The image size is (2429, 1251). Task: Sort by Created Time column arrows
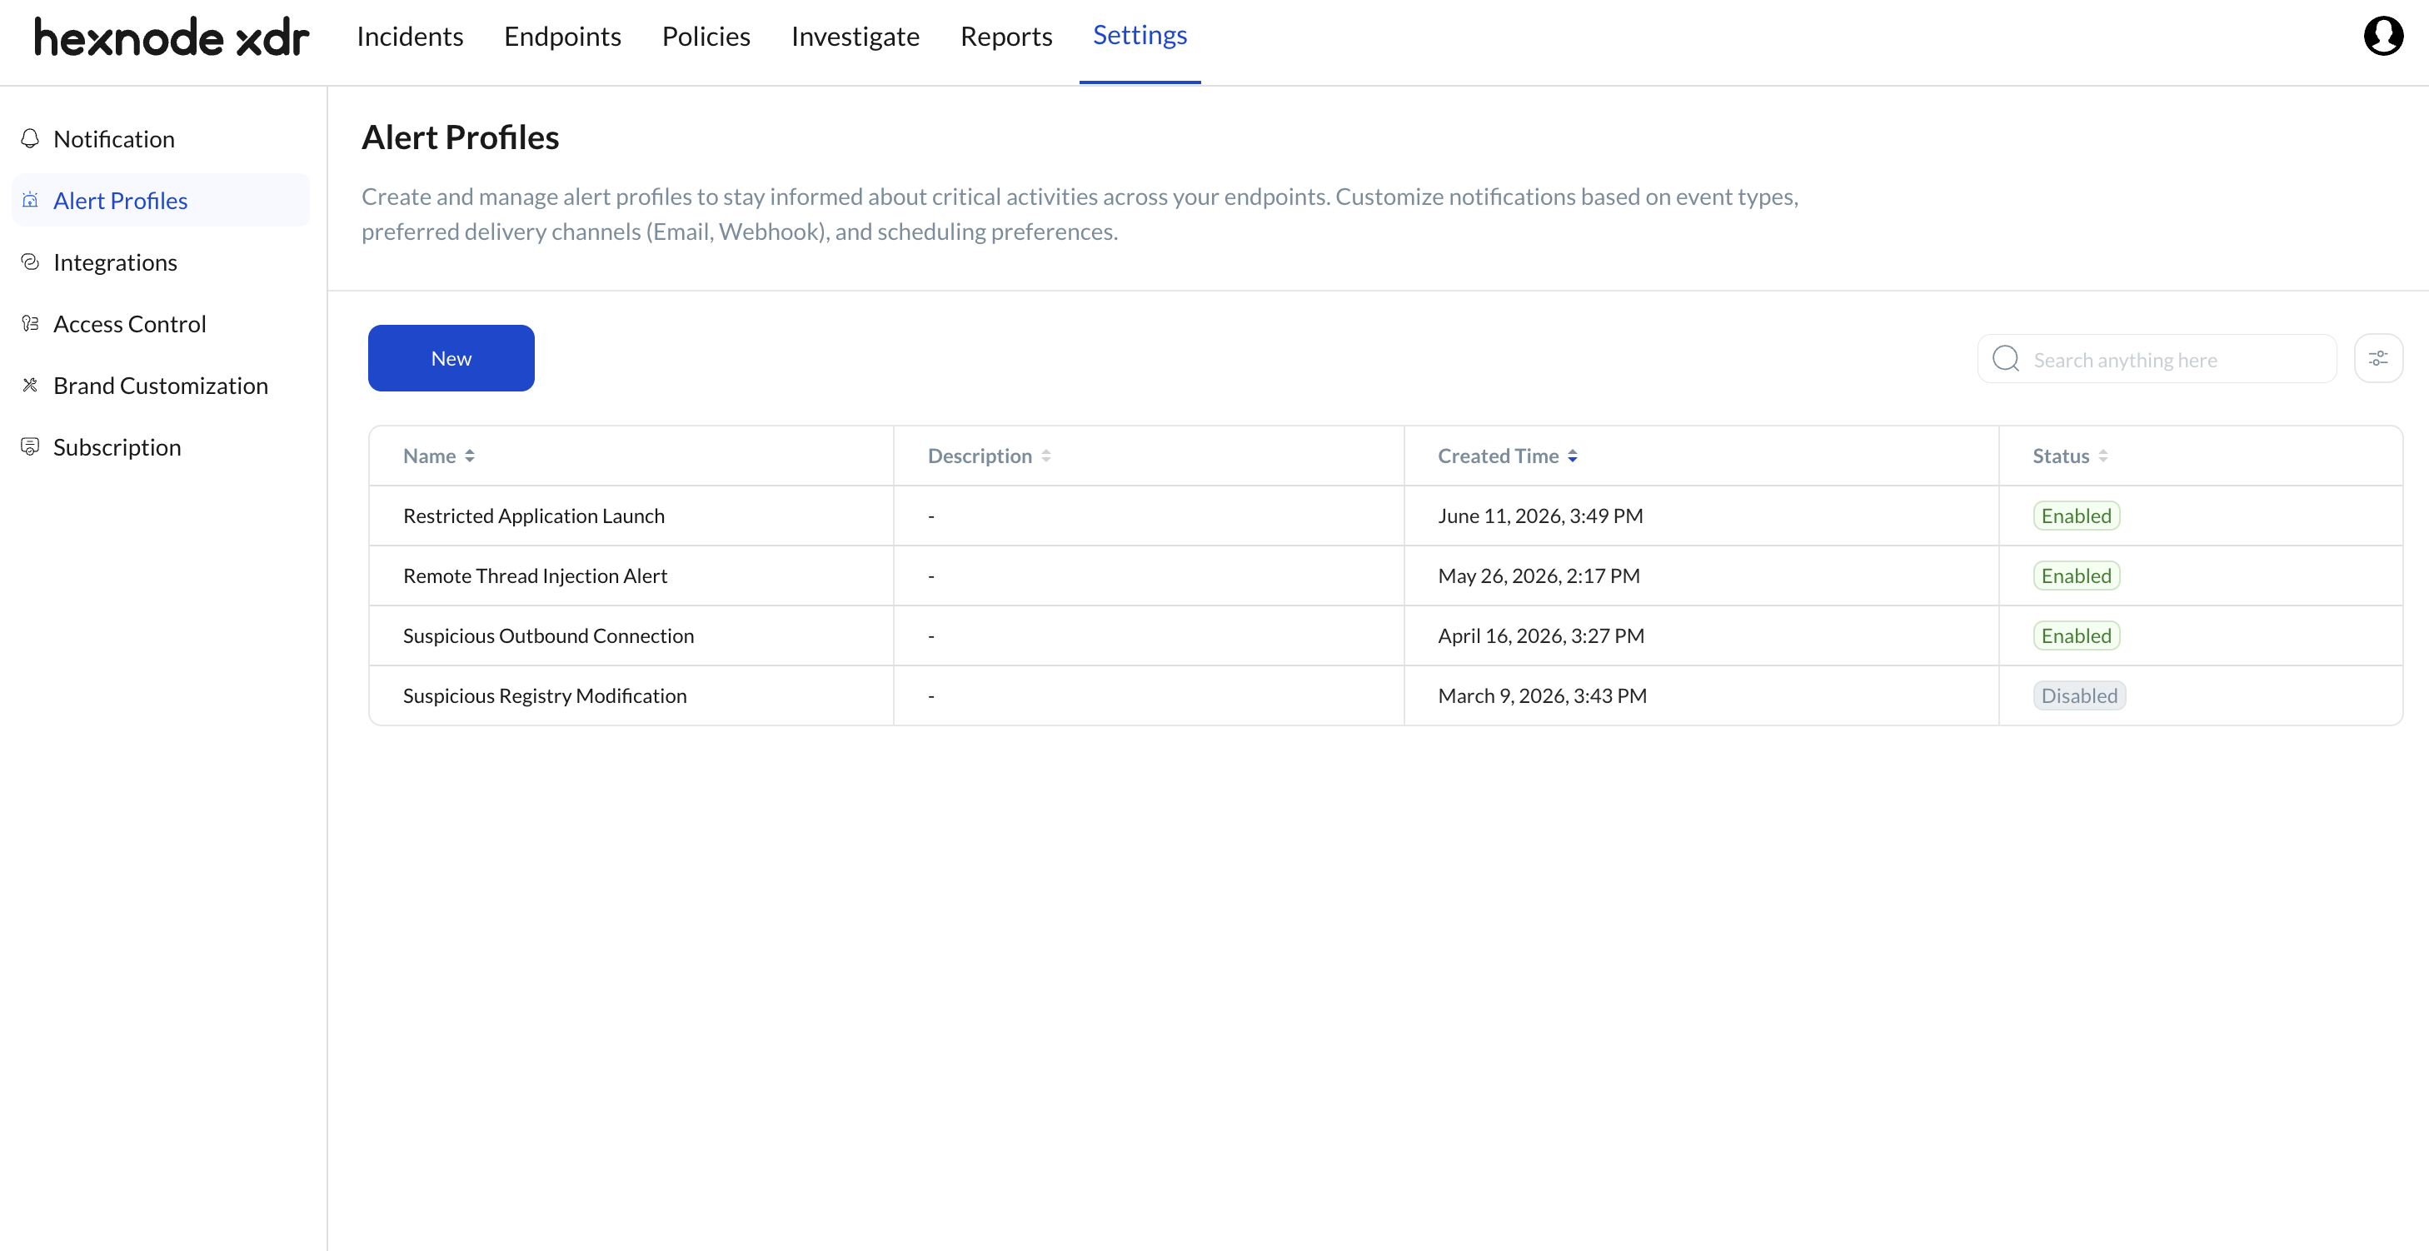coord(1573,456)
